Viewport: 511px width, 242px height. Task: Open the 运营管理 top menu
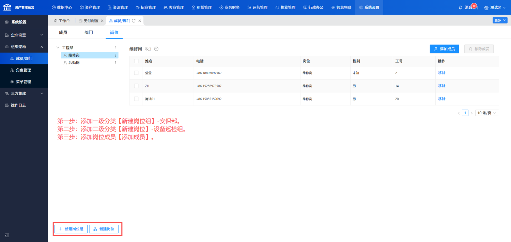[x=257, y=7]
